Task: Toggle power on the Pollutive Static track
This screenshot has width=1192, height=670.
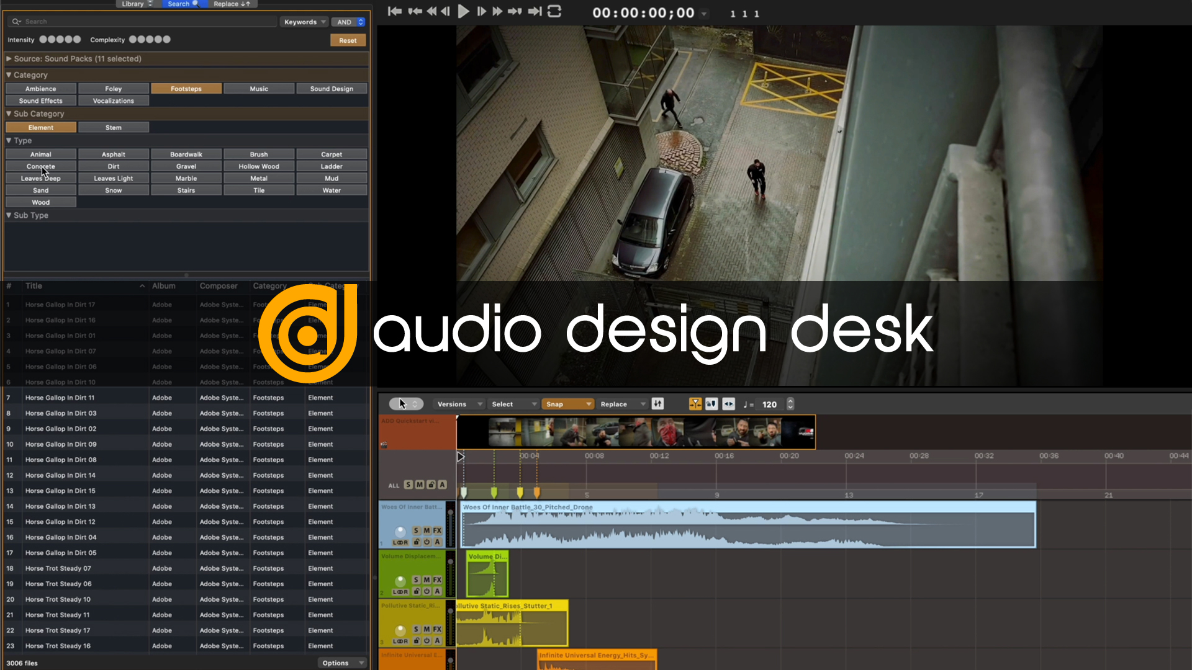Action: pyautogui.click(x=427, y=640)
